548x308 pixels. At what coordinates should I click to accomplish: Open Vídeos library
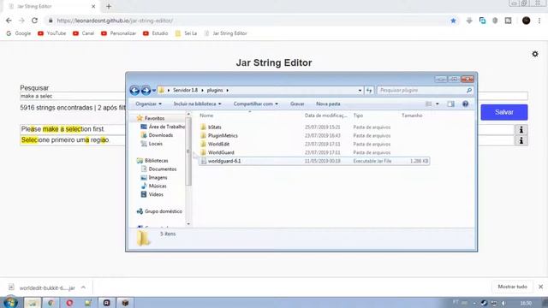(156, 194)
